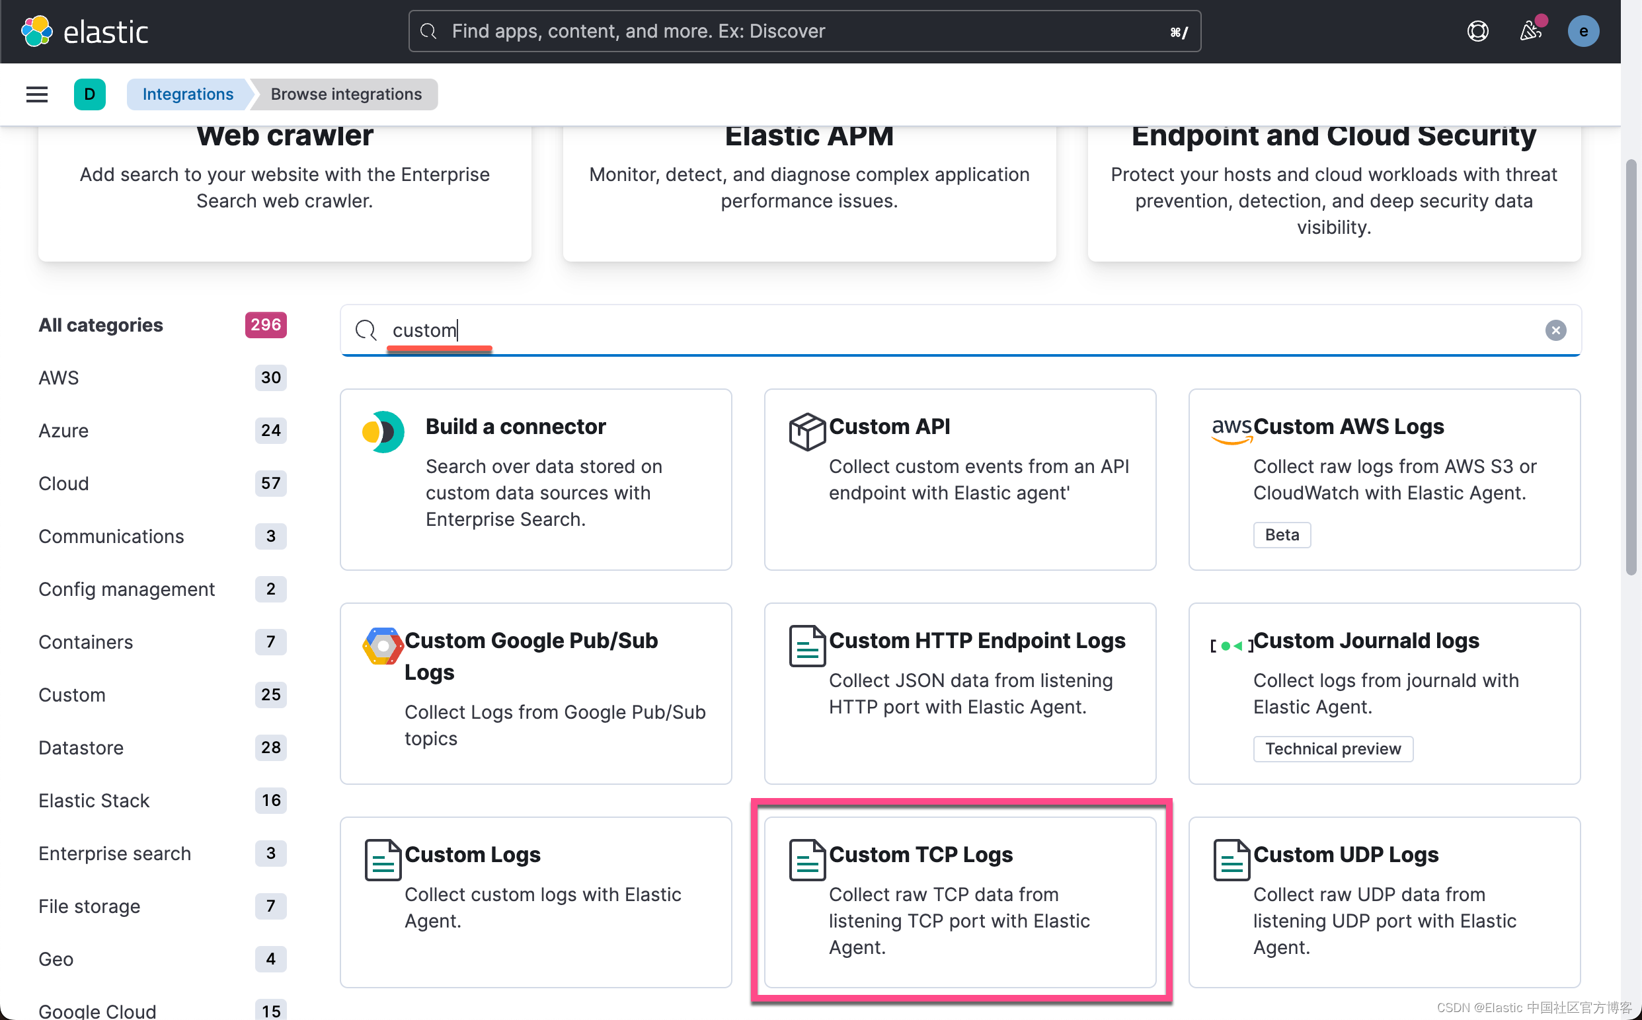Click the global Find apps search bar

point(803,30)
